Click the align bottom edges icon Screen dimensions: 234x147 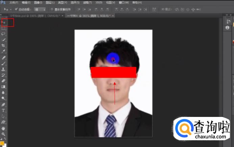(90, 9)
